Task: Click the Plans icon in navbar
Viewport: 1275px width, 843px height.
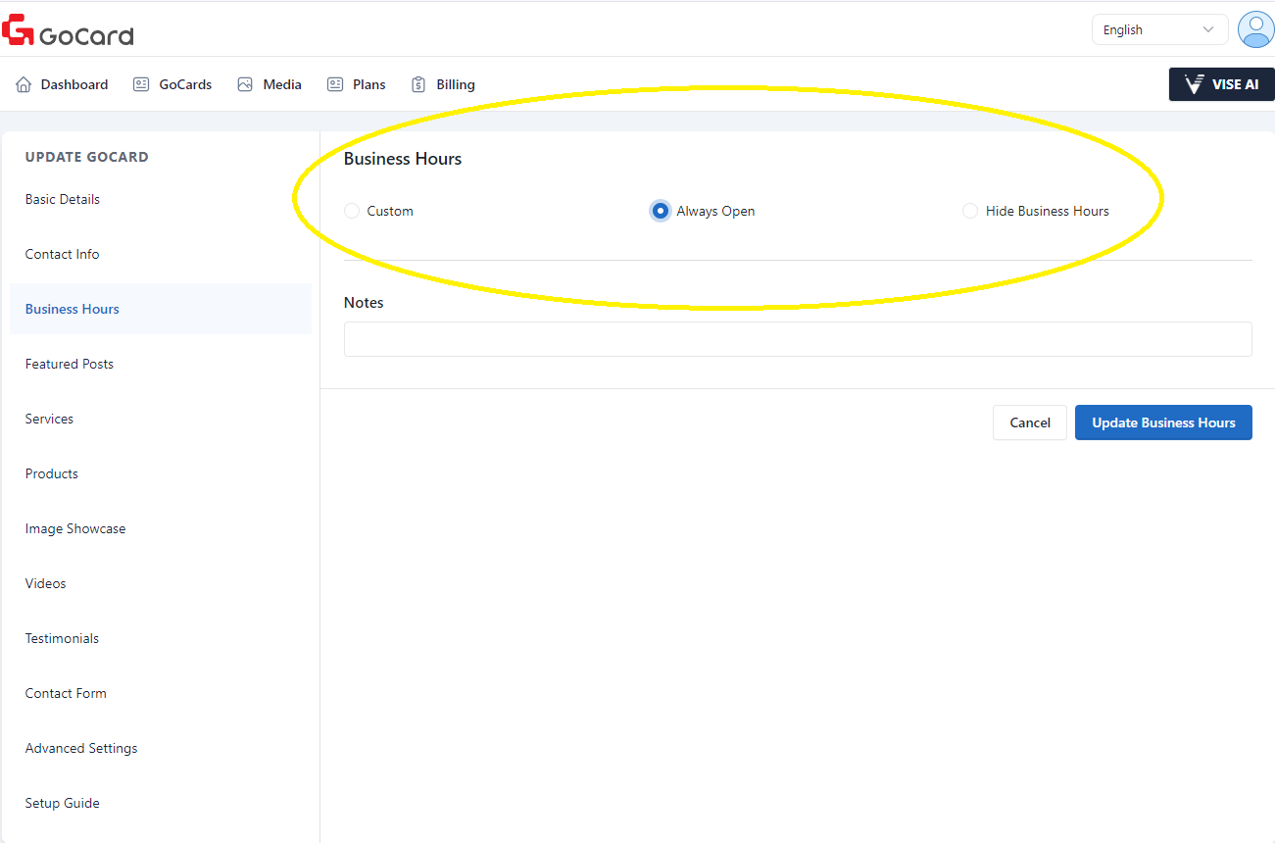Action: tap(335, 85)
